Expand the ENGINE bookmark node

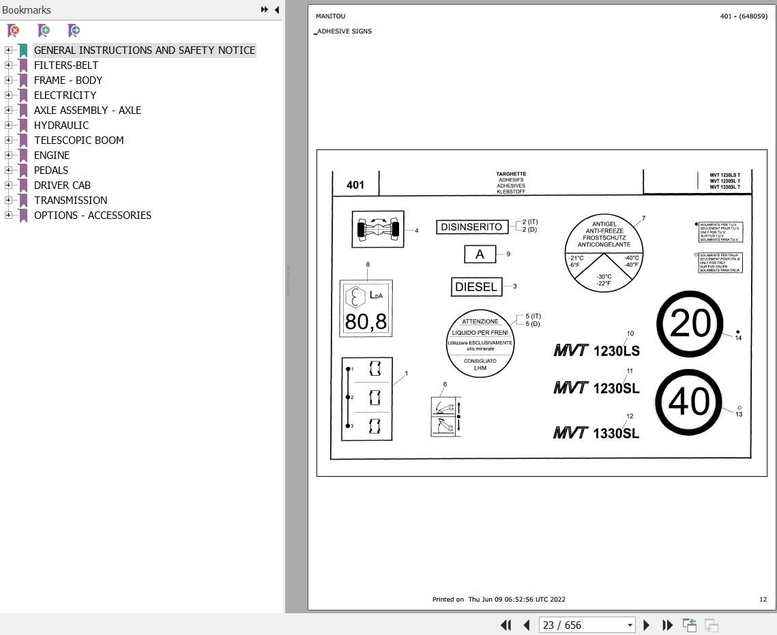tap(8, 155)
